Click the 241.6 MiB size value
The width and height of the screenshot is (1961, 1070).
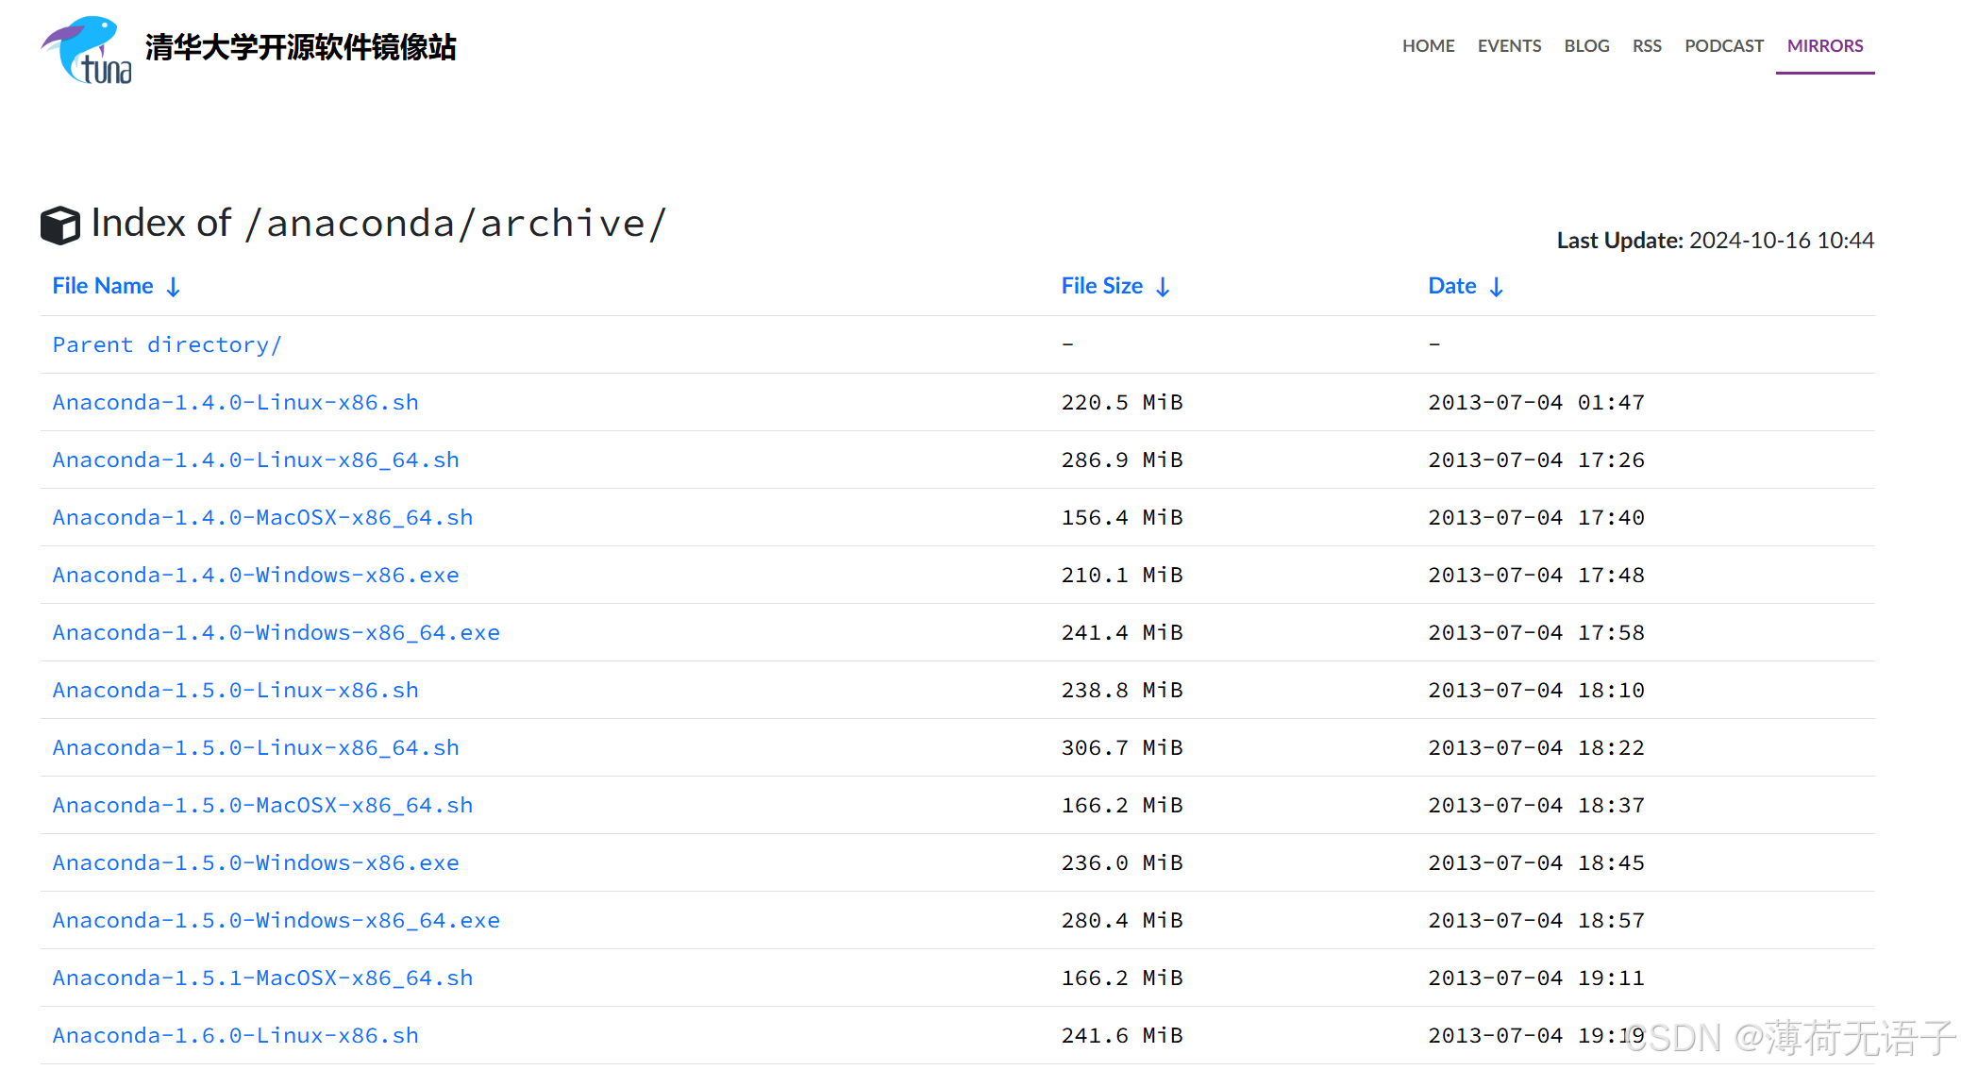[x=1122, y=1036]
